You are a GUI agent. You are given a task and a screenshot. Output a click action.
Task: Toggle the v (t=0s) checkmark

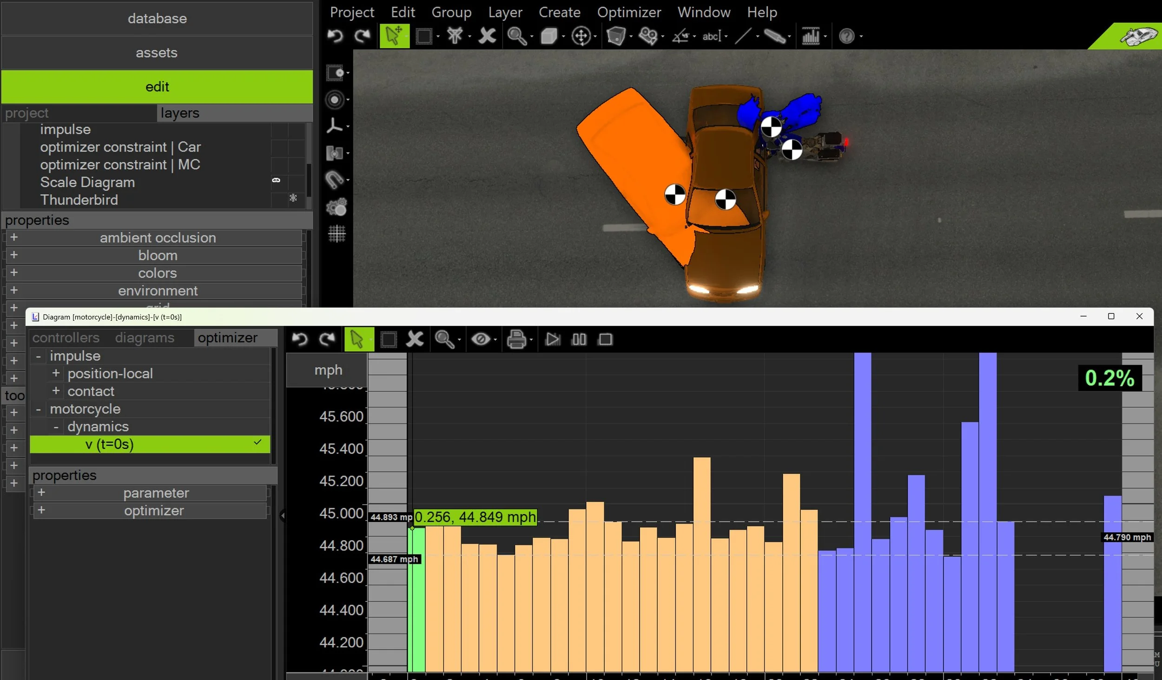pyautogui.click(x=257, y=442)
